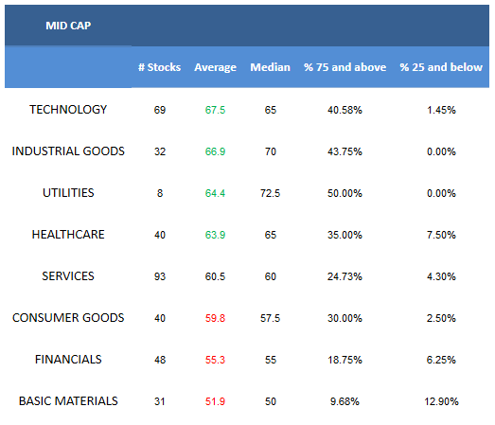Click the MID CAP table title
Image resolution: width=495 pixels, height=425 pixels.
(x=68, y=26)
